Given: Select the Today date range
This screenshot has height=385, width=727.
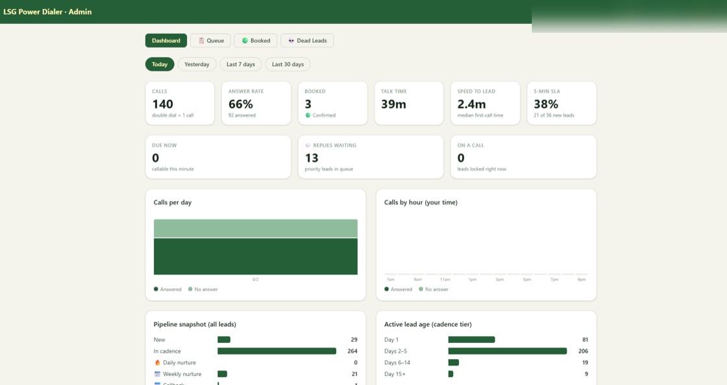Looking at the screenshot, I should (160, 64).
